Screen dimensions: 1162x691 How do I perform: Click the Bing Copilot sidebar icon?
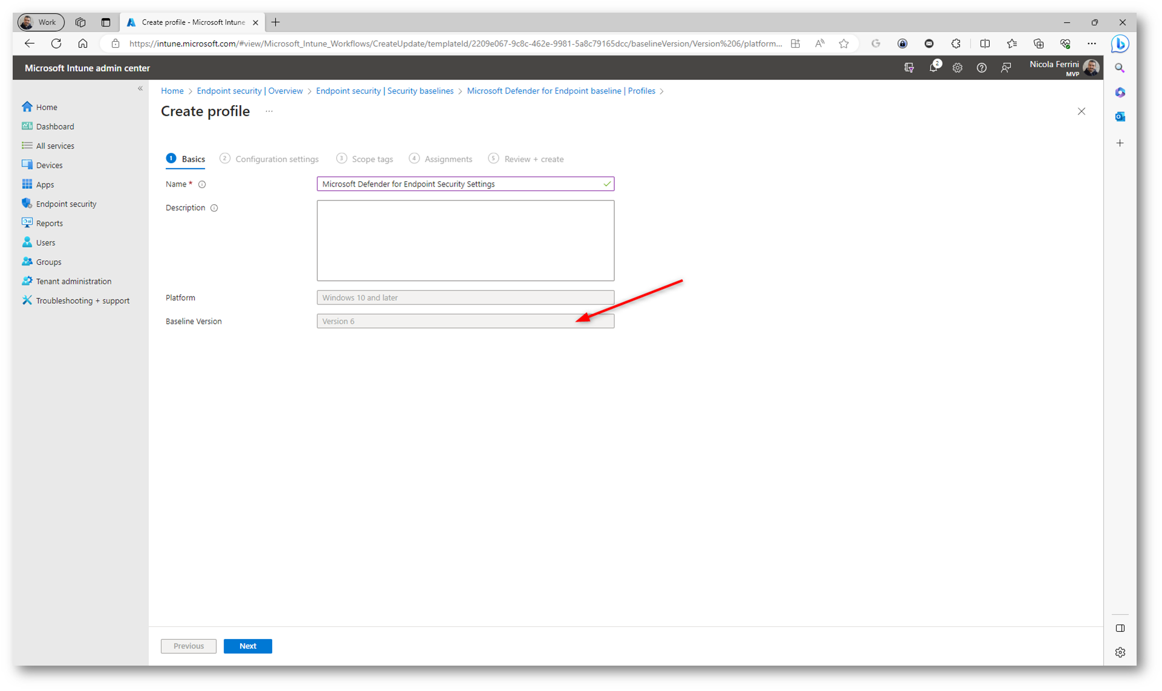pos(1120,43)
